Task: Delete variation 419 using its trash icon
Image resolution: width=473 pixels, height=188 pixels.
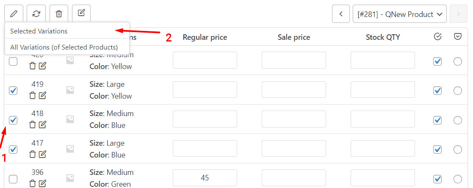Action: pyautogui.click(x=33, y=95)
